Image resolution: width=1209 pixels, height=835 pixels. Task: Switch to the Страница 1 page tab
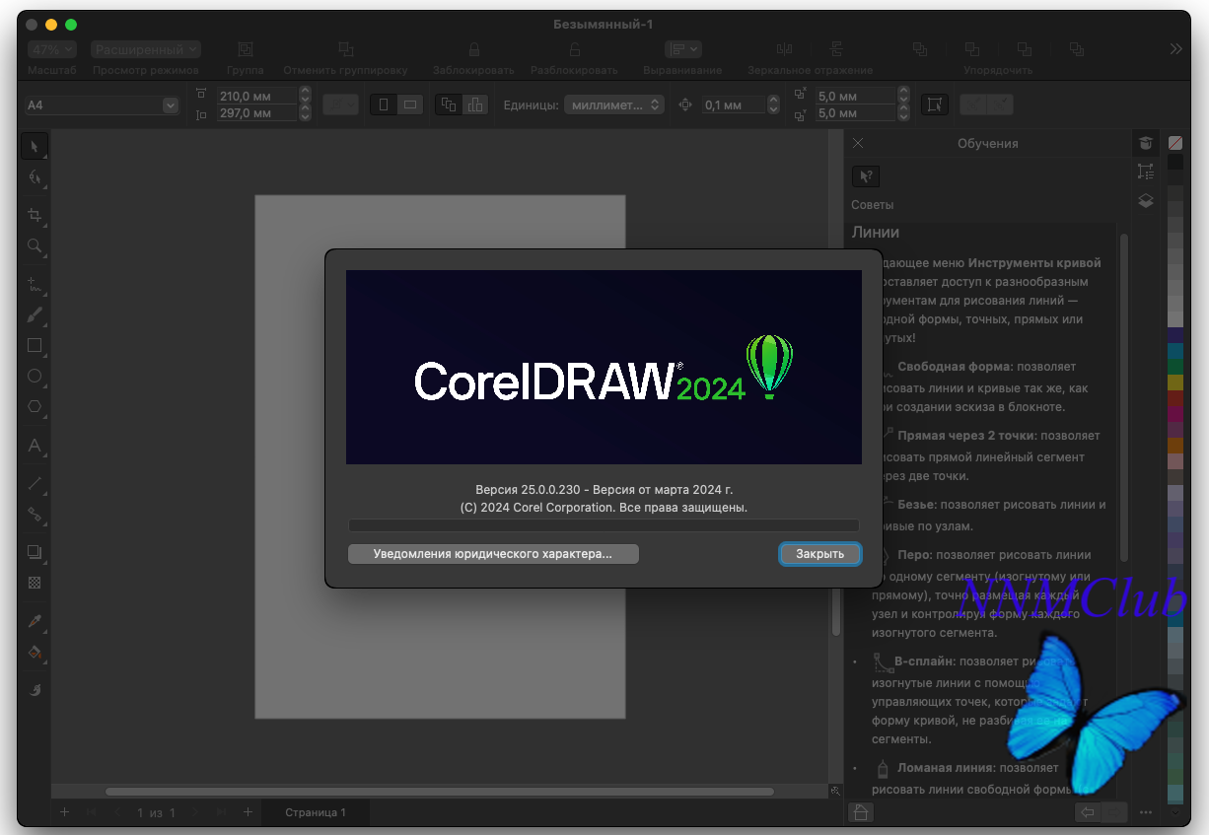point(316,812)
